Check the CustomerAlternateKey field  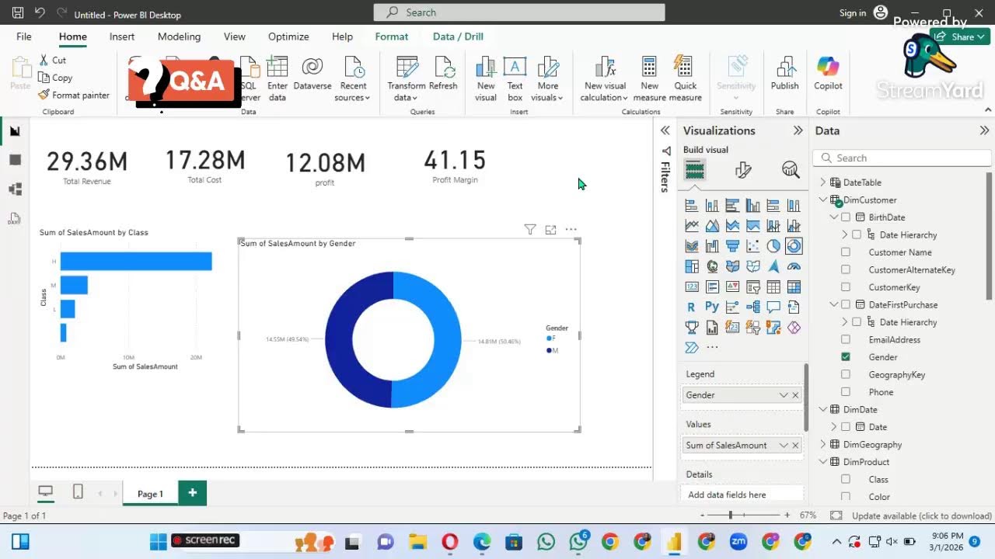click(846, 270)
